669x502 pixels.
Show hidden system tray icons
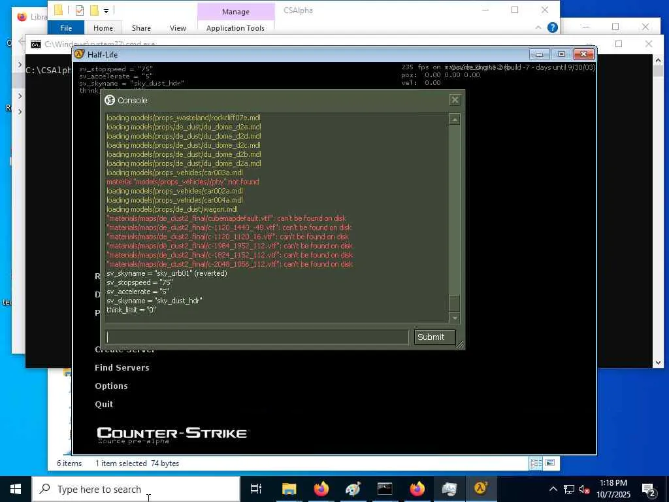tap(553, 489)
